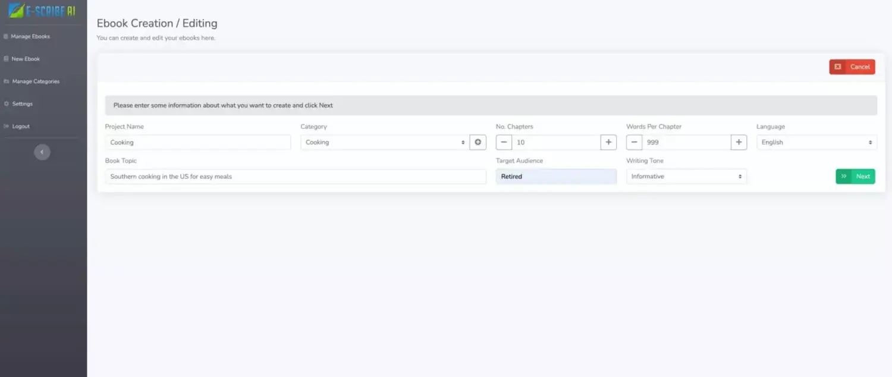Increase the number of chapters

[x=608, y=142]
